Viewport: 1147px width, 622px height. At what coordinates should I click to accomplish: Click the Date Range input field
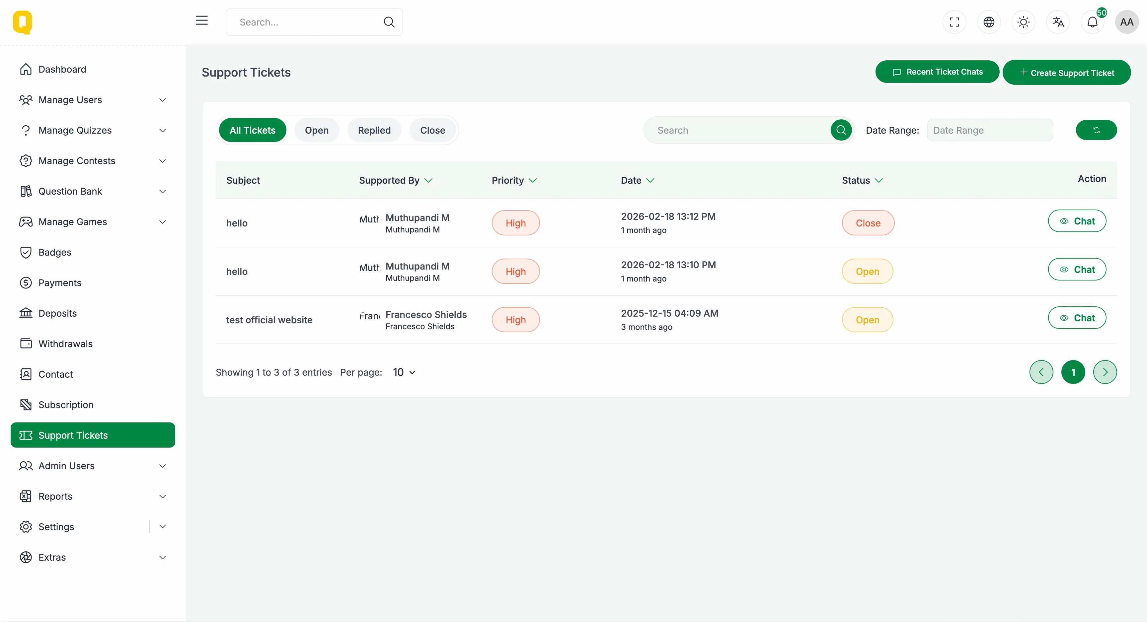point(990,130)
